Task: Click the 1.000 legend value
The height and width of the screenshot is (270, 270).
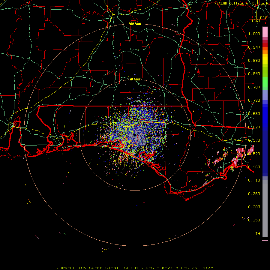Action: coord(254,34)
